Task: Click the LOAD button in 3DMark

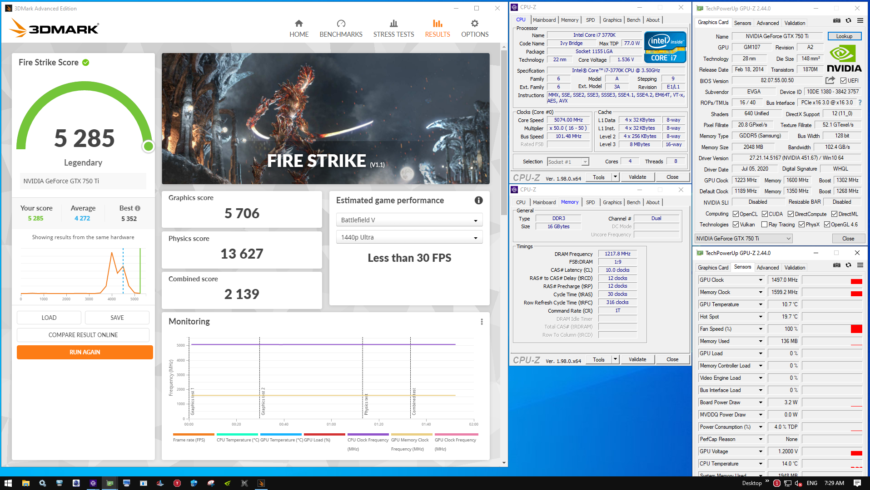Action: pos(49,318)
